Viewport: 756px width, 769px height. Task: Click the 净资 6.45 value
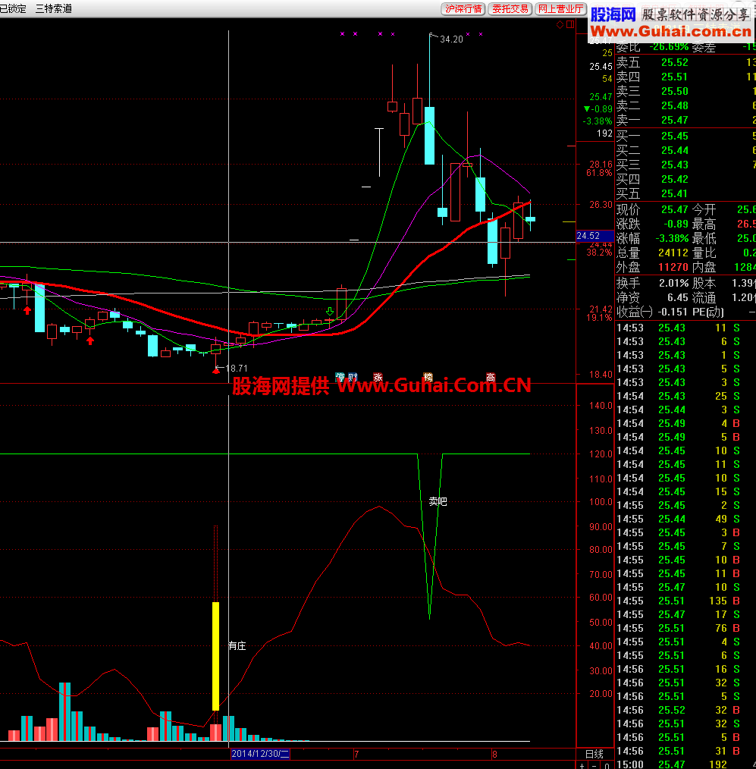(678, 298)
